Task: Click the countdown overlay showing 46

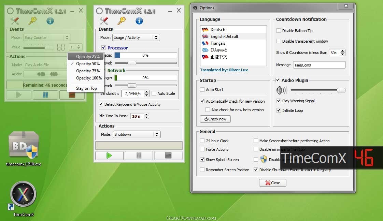Action: point(331,158)
